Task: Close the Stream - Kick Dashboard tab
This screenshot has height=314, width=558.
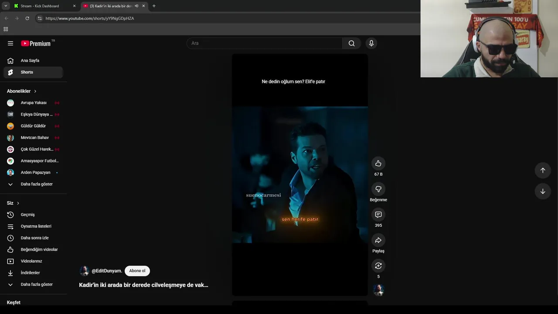Action: click(x=74, y=6)
